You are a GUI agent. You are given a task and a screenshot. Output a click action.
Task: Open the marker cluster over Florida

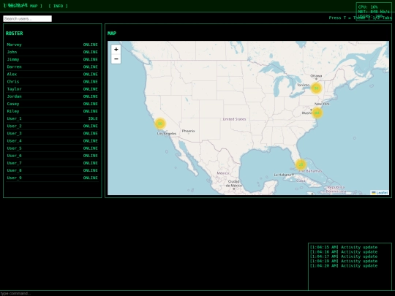[x=301, y=164]
